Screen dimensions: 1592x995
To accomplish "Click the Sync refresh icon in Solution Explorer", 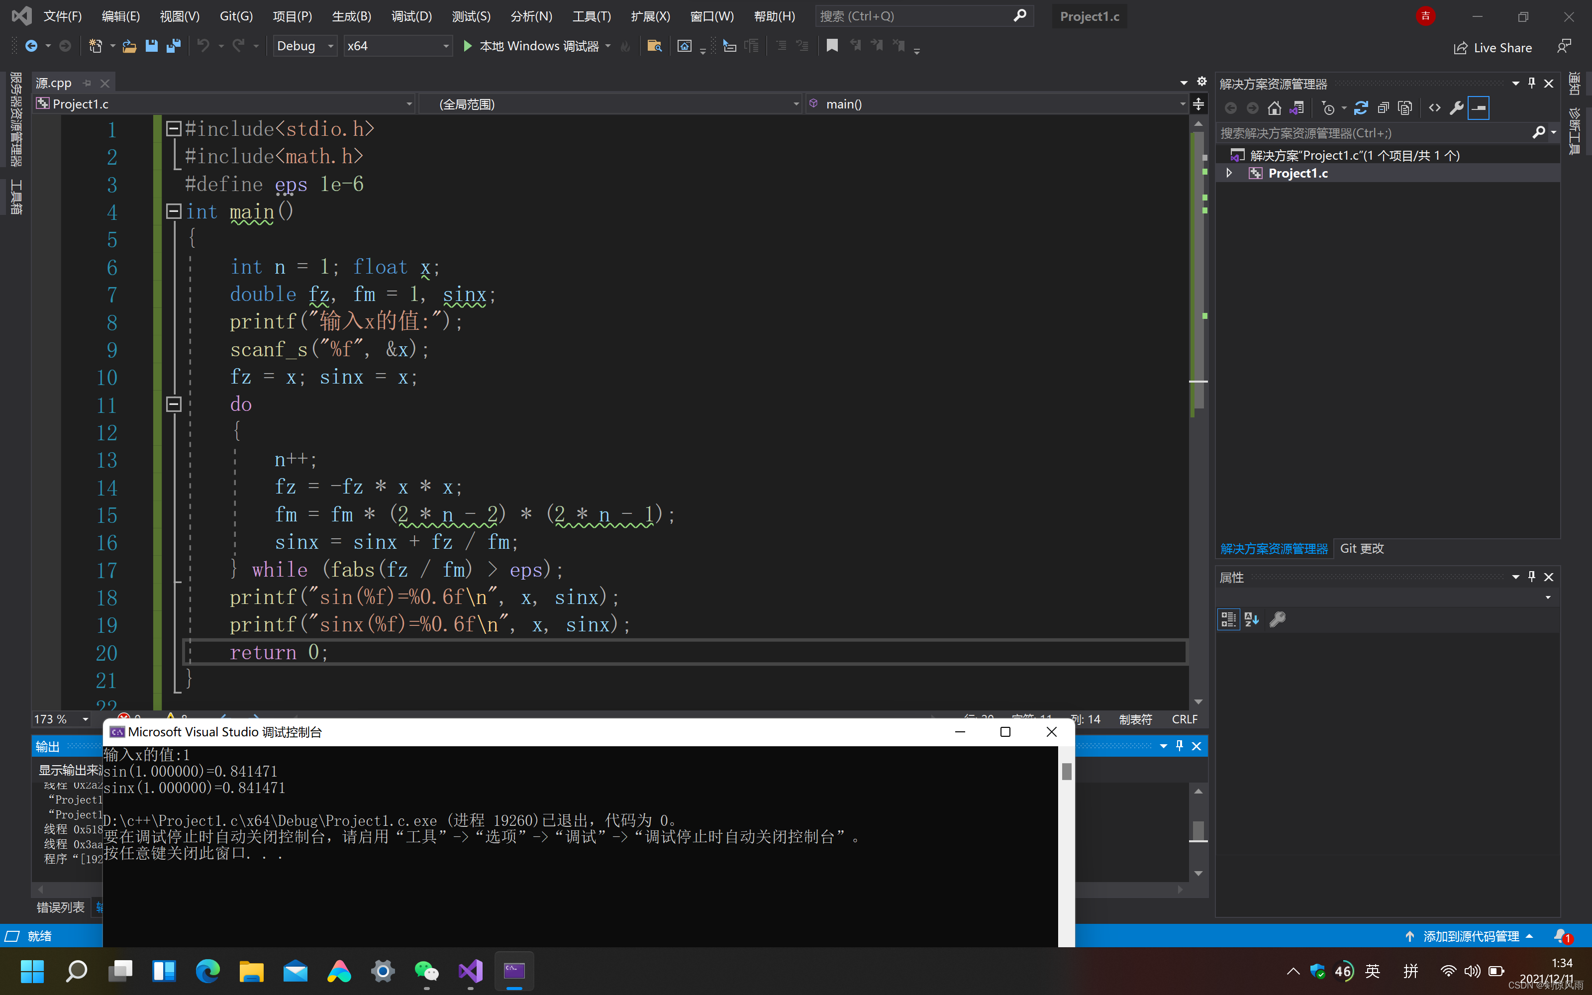I will 1361,108.
